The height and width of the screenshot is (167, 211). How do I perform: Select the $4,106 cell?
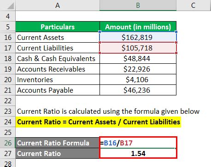click(x=138, y=79)
